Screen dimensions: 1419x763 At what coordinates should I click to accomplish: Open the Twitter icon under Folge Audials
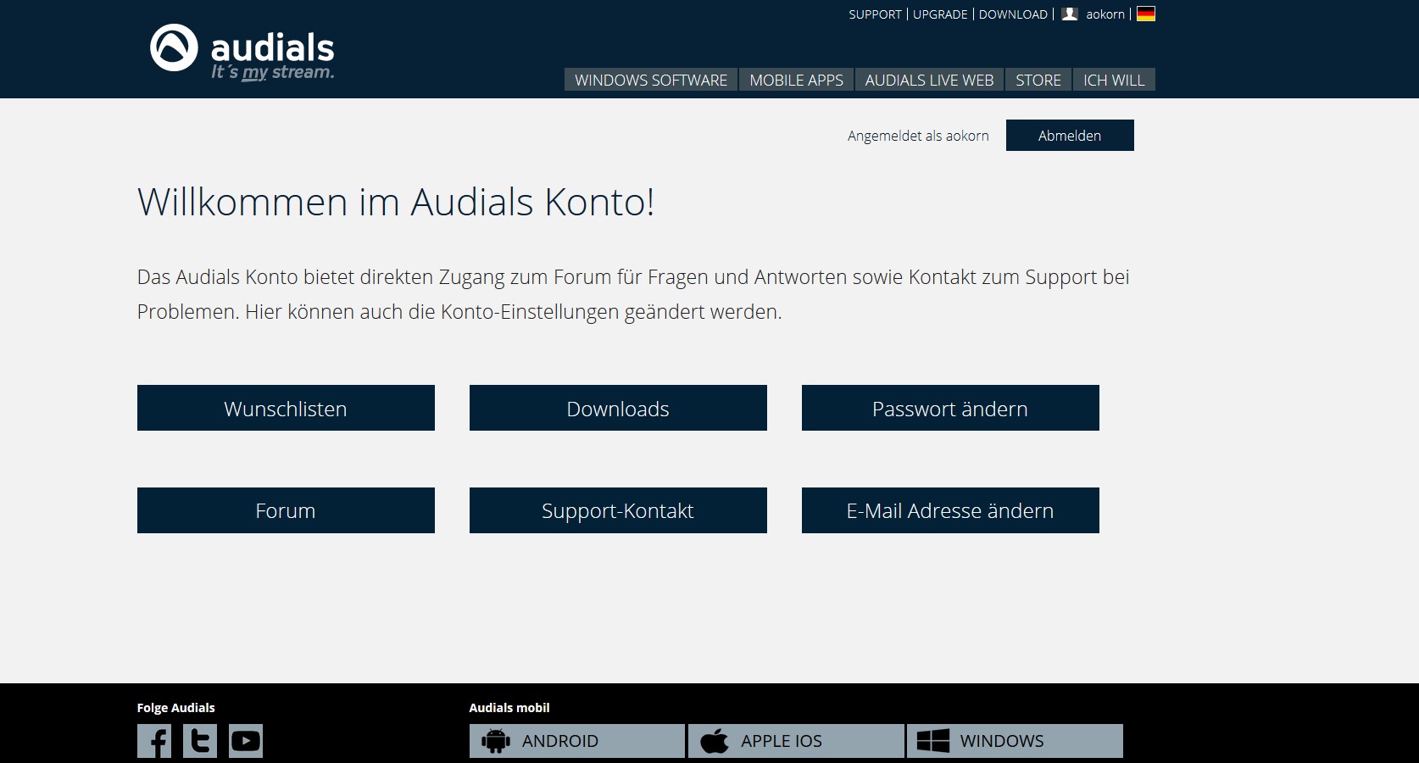pos(200,741)
